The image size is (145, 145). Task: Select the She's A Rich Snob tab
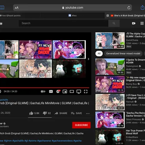pos(128,16)
